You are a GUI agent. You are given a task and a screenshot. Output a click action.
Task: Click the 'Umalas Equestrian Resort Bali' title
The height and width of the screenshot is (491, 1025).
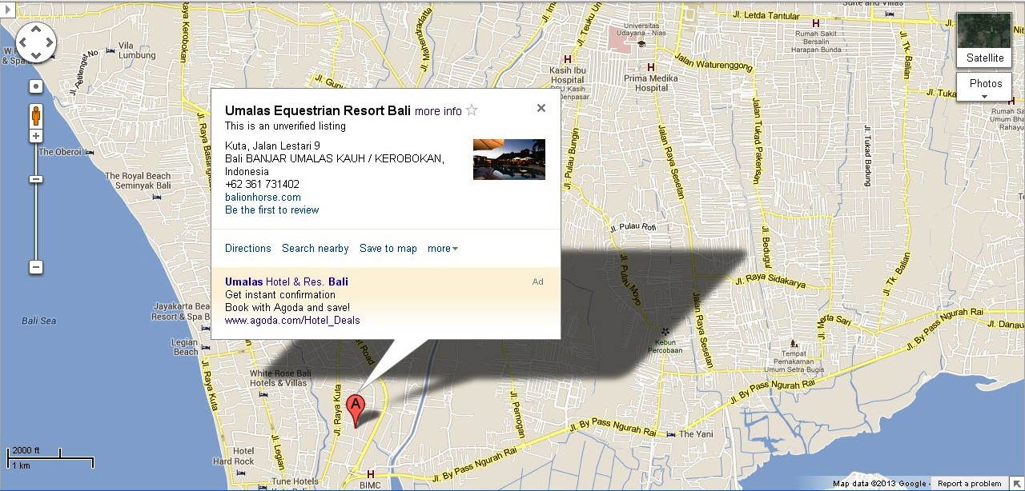(318, 111)
